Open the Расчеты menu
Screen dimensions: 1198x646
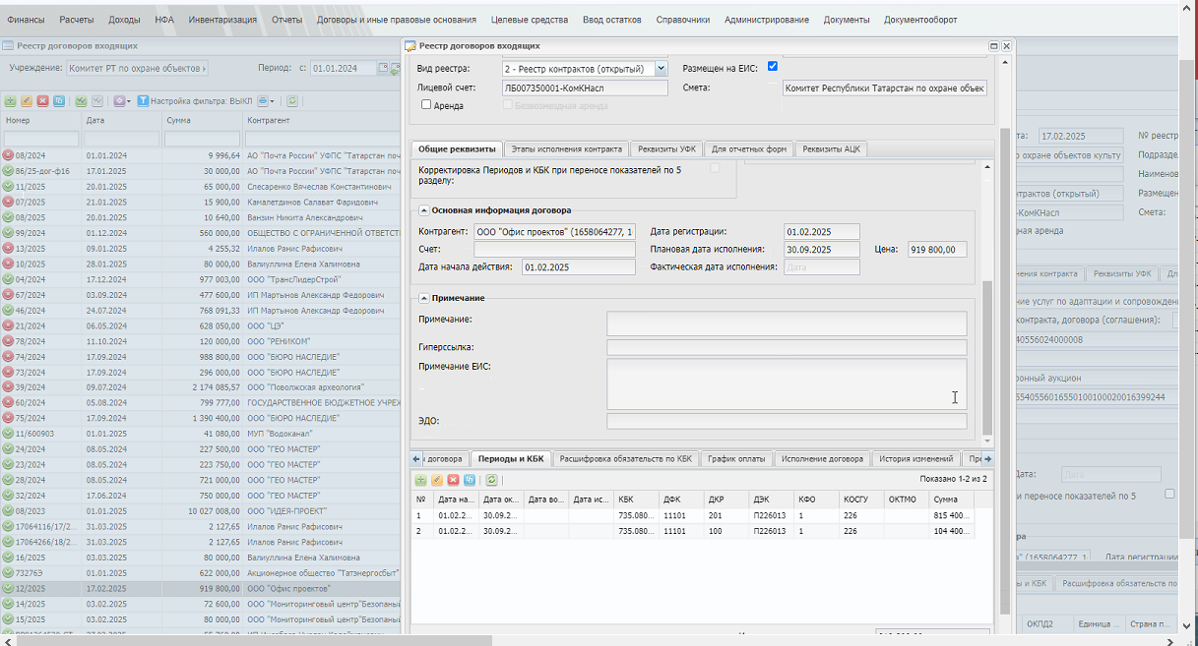click(x=77, y=20)
